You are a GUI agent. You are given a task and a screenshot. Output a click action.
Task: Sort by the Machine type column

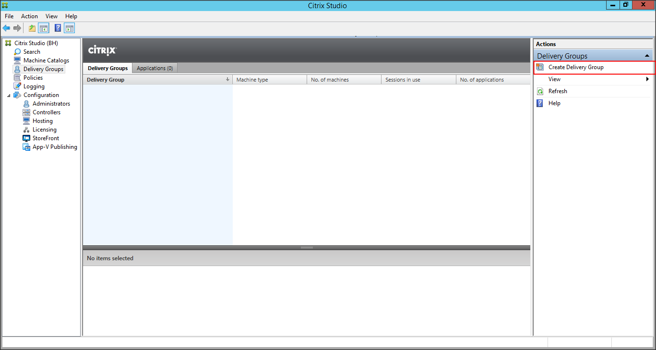[269, 80]
